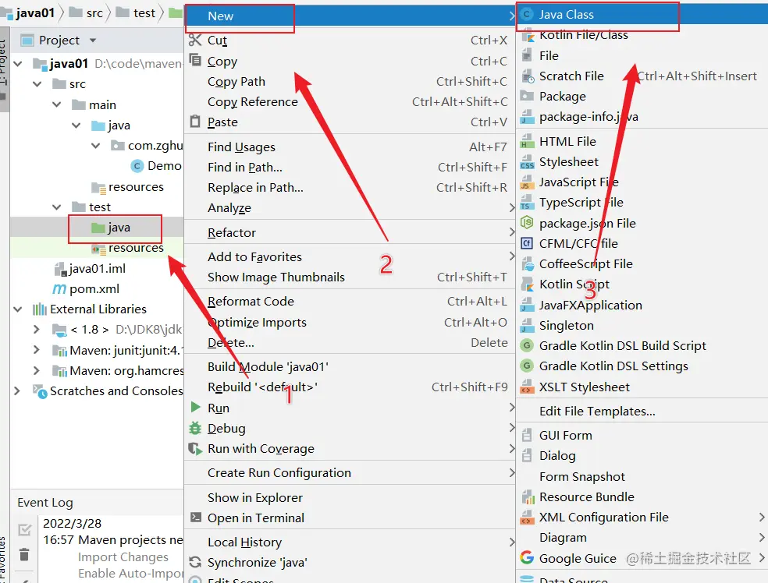The width and height of the screenshot is (768, 583).
Task: Click the Copy icon in context menu
Action: [195, 60]
